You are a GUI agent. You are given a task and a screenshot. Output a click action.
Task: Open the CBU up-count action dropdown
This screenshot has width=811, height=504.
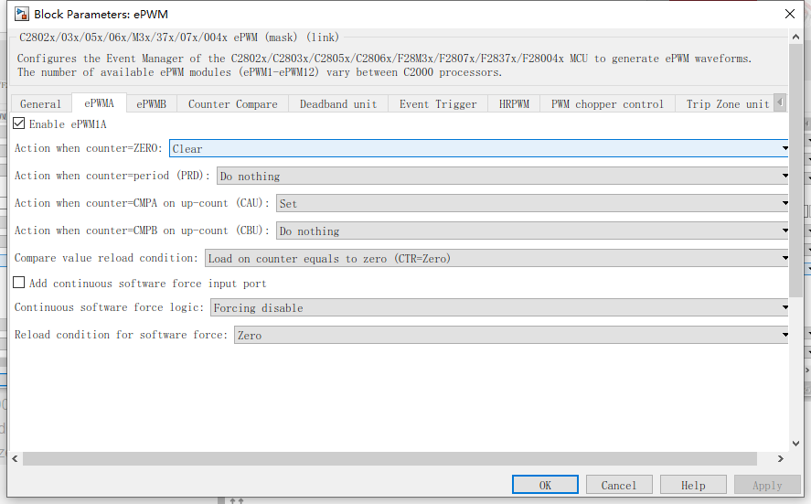[533, 231]
